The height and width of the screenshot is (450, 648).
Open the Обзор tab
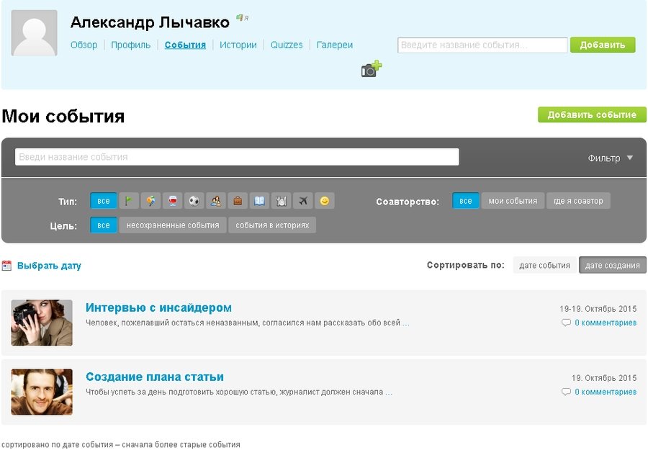coord(84,45)
